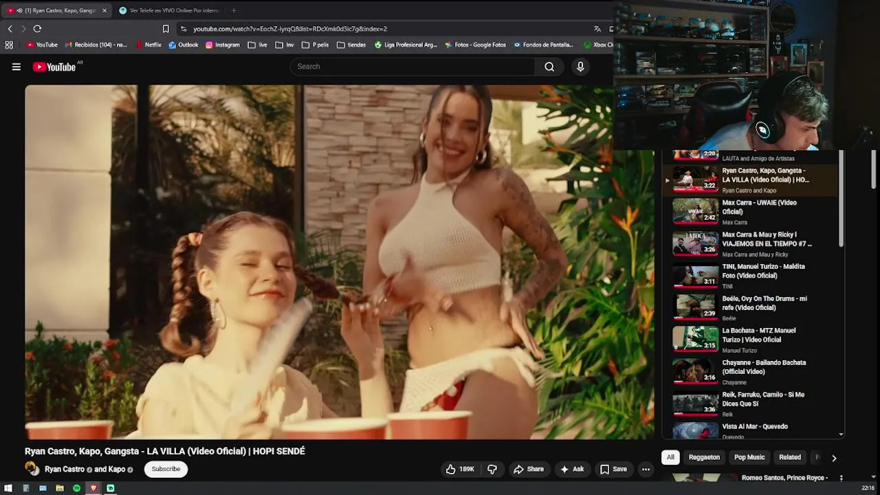Play La Bachata - MTZ Manuel Turizo
The width and height of the screenshot is (880, 495).
[x=750, y=339]
